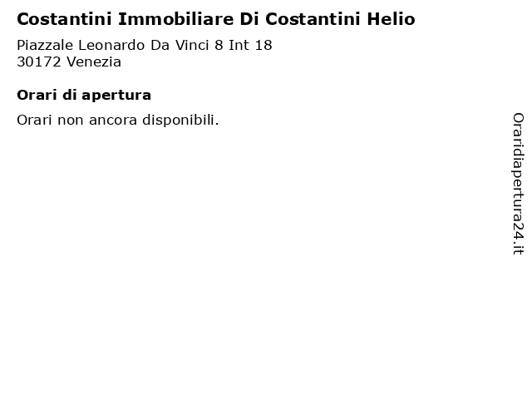
Task: Click the word Piazzale
Action: click(x=45, y=45)
